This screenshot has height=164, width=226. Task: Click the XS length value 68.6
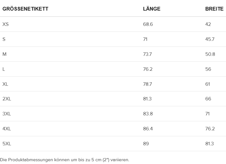point(148,24)
